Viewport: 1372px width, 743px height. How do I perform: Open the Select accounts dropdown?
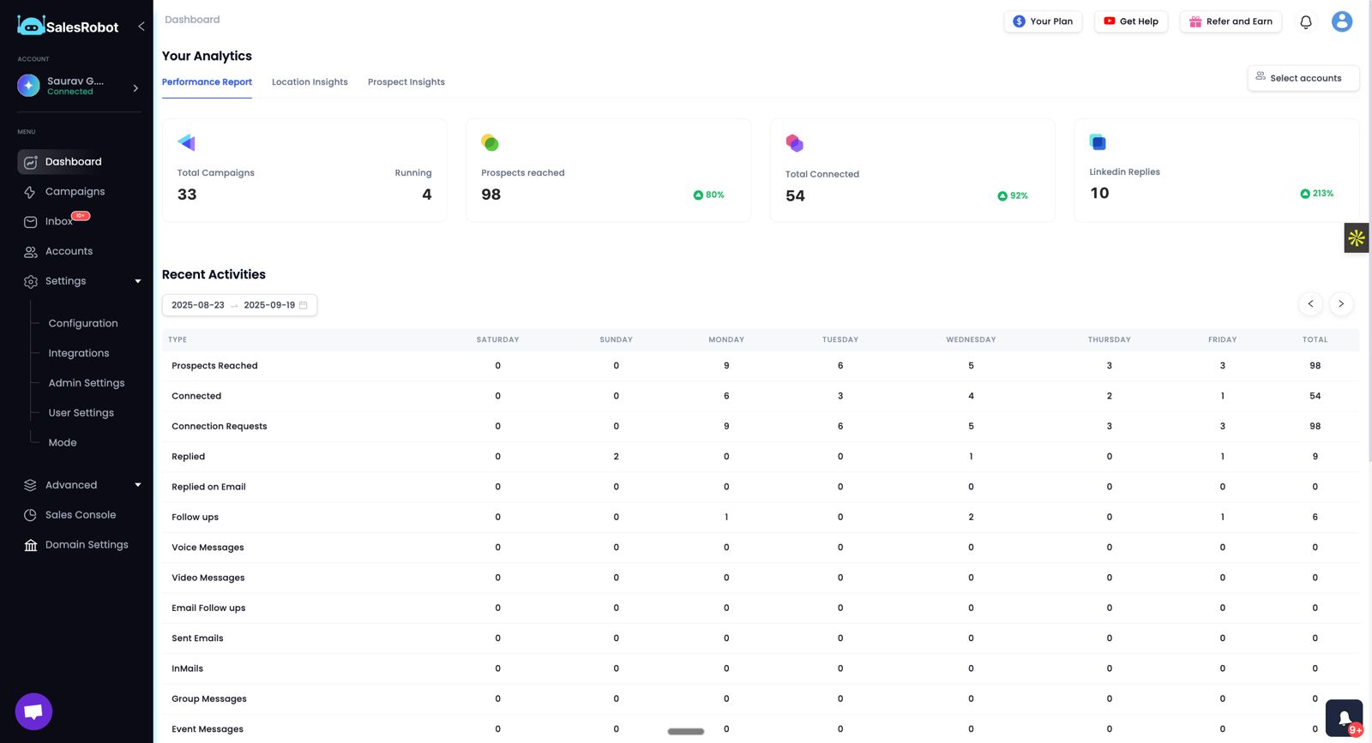[1303, 78]
